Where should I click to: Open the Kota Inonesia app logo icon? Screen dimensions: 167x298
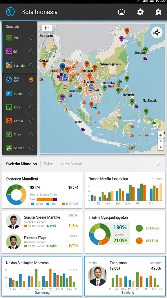(x=10, y=12)
